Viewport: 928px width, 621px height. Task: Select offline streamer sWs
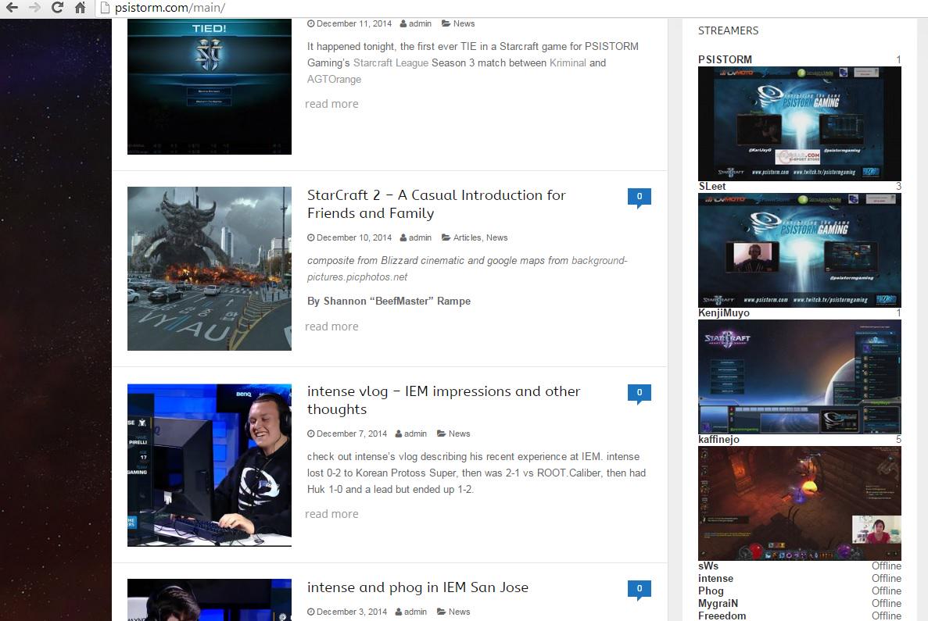708,566
